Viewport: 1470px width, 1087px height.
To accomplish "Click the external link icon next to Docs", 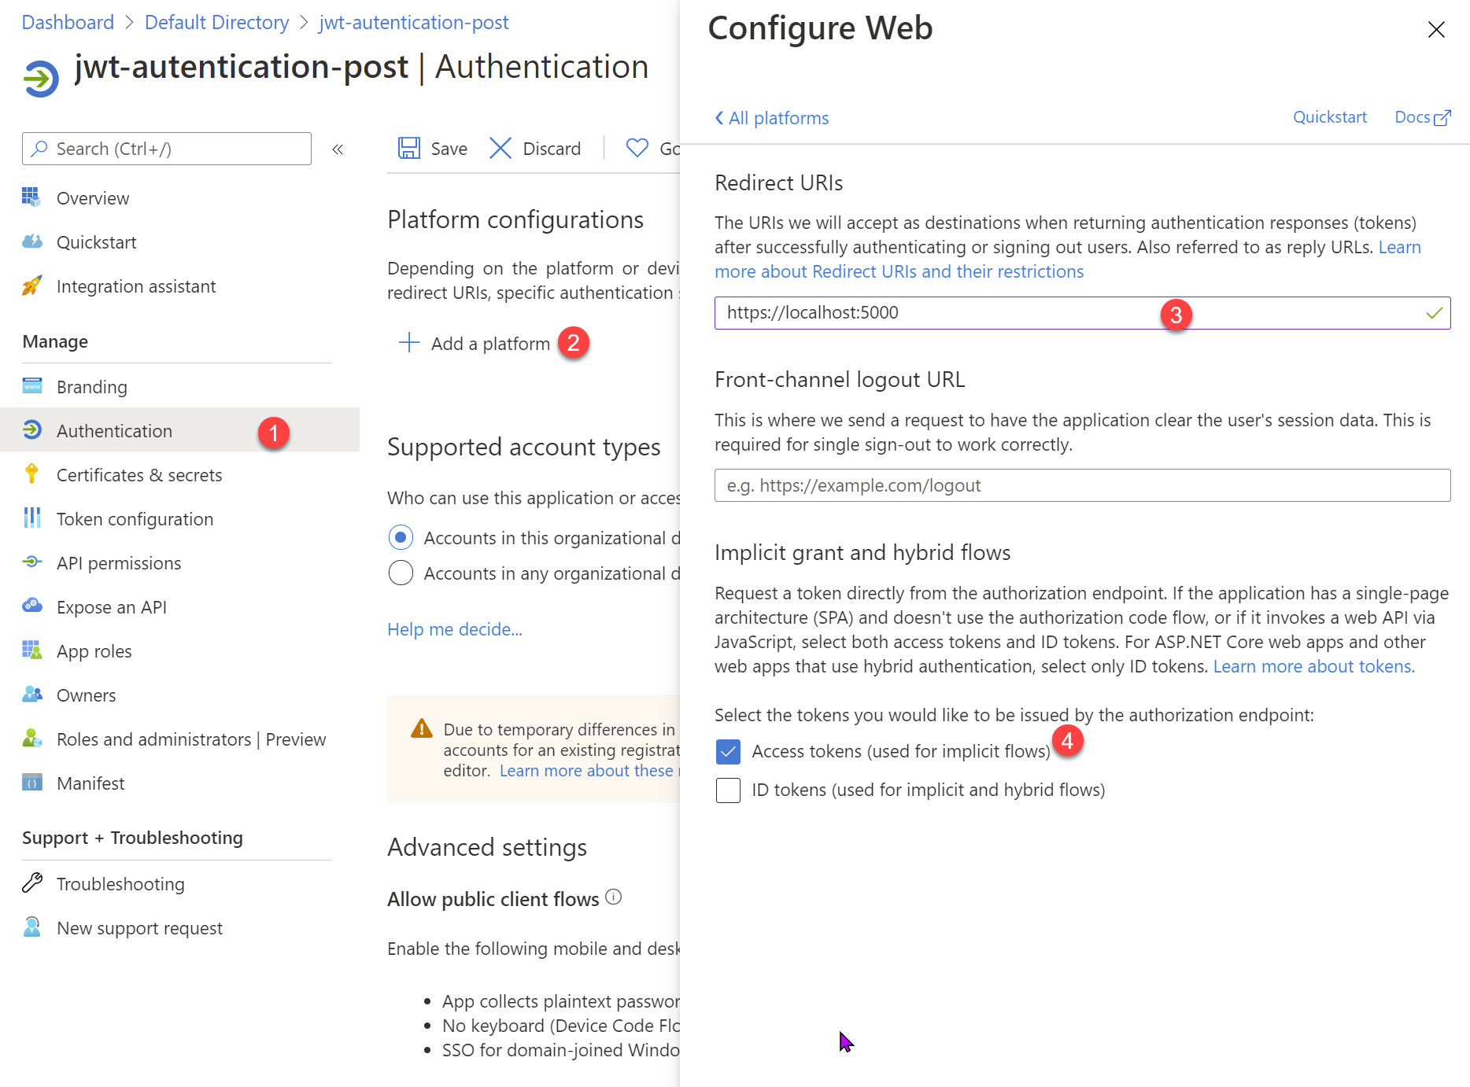I will coord(1442,118).
